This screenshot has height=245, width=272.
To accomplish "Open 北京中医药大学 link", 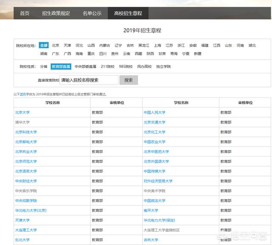I will click(x=156, y=152).
